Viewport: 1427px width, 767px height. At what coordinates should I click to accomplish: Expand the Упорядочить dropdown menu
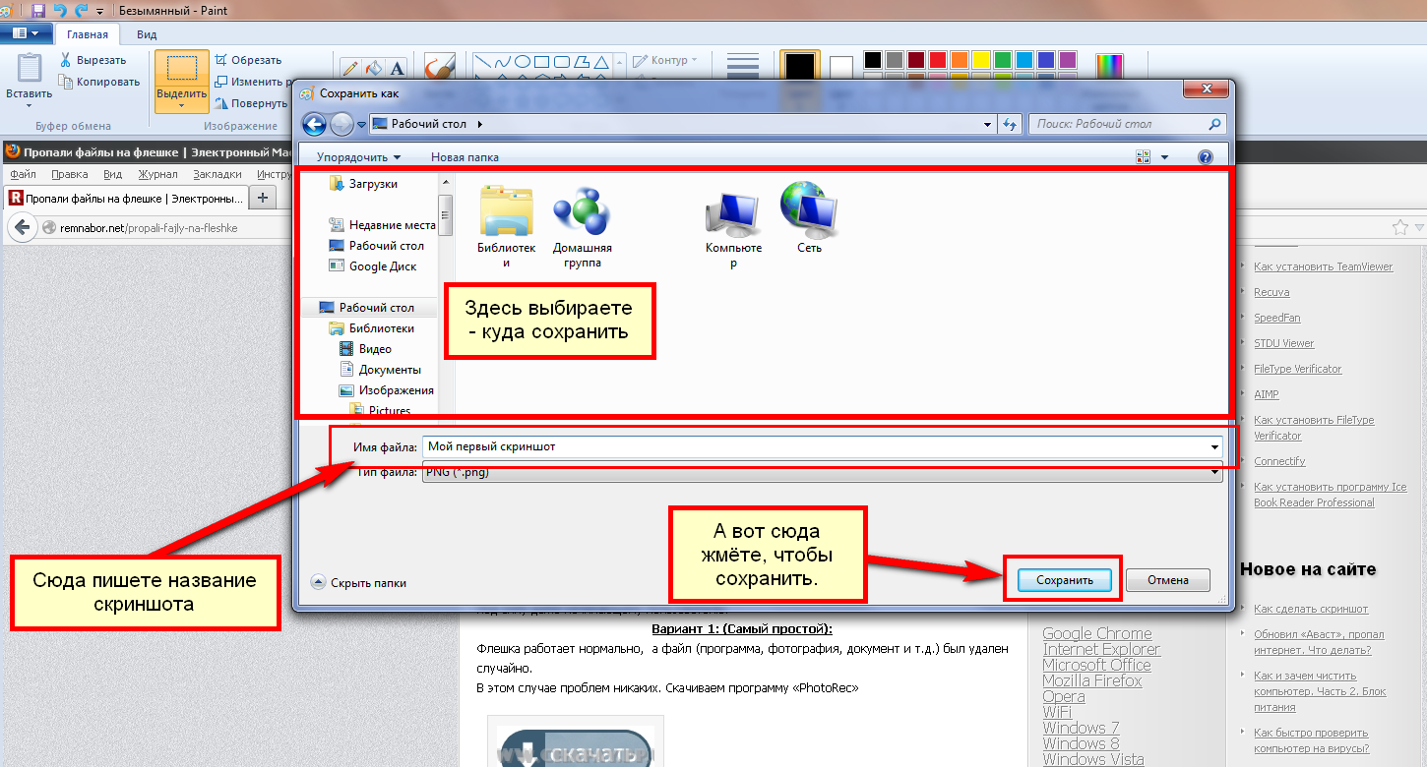tap(358, 157)
